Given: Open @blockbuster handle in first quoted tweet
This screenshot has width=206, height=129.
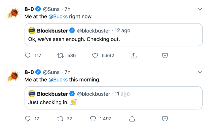Looking at the screenshot, I should [94, 31].
